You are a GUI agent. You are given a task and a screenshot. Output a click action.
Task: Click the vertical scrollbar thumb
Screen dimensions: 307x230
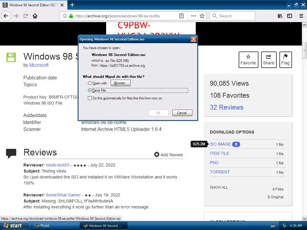point(304,50)
